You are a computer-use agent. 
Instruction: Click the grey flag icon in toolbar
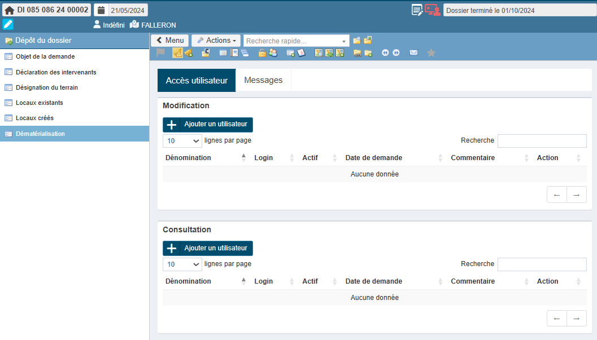(161, 52)
